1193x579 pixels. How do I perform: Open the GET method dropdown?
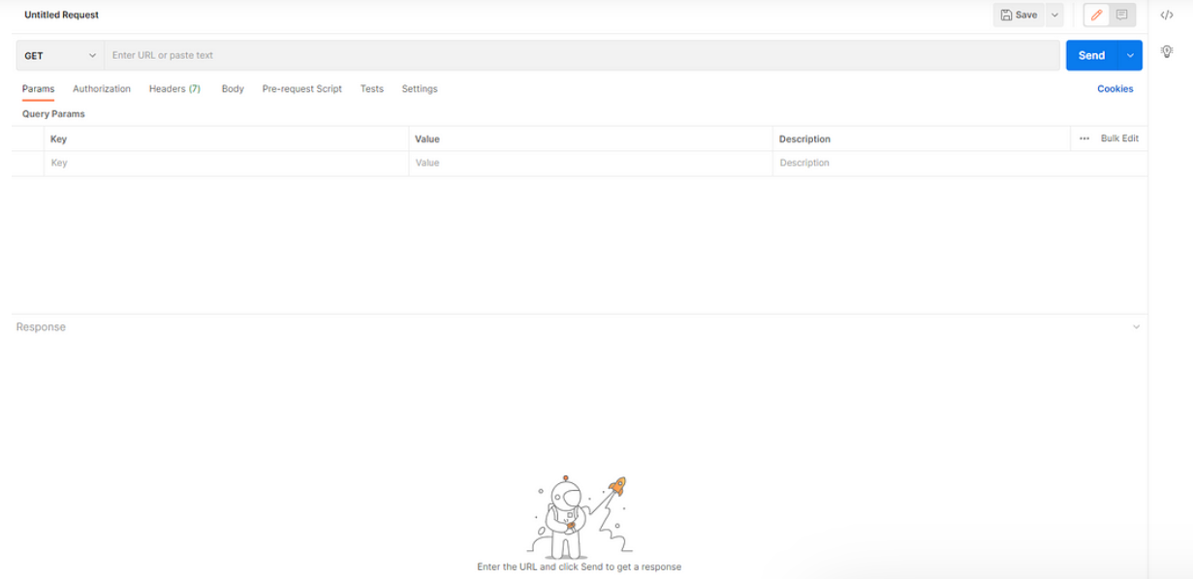click(58, 55)
